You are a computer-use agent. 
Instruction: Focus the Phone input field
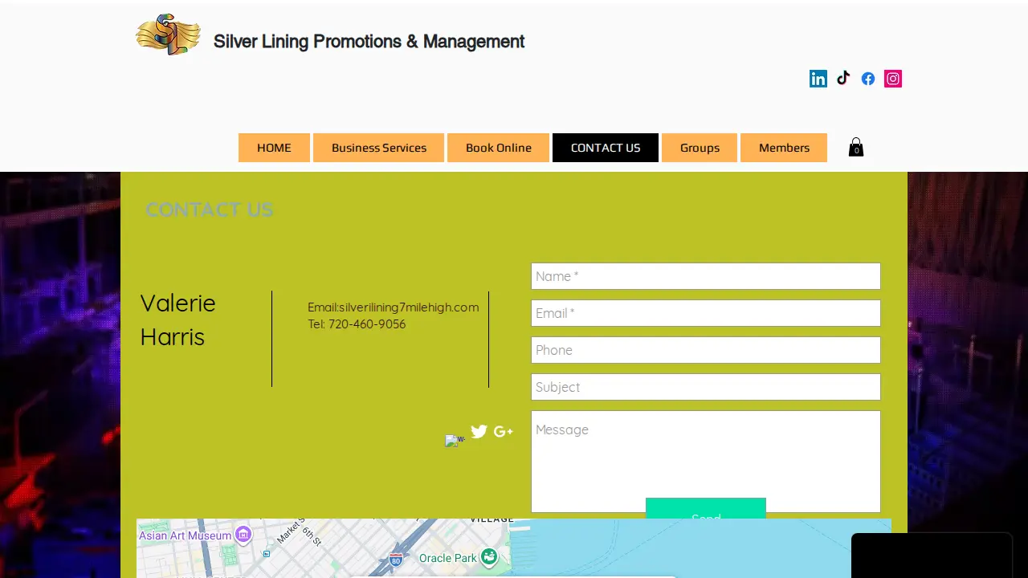[x=706, y=350]
